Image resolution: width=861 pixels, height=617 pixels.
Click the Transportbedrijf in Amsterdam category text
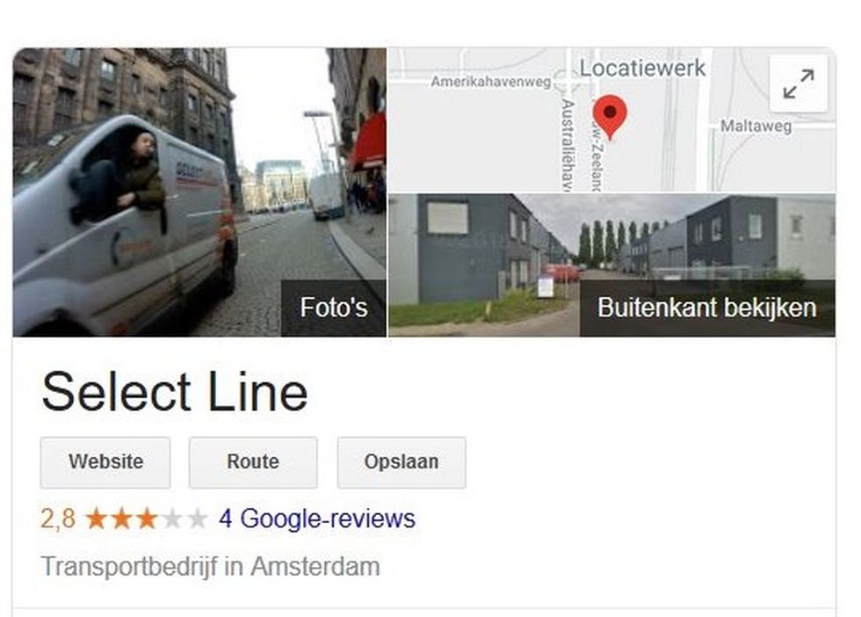click(x=210, y=566)
